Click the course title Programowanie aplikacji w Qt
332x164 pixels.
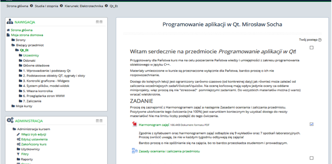pos(222,24)
